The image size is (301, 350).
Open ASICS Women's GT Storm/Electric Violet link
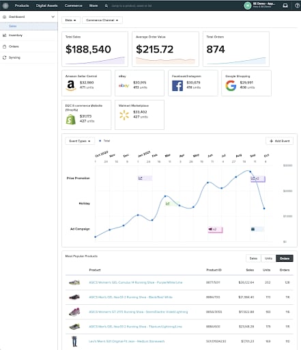coord(139,312)
